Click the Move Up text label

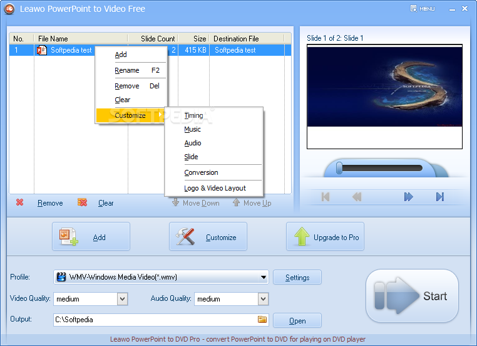click(x=257, y=203)
